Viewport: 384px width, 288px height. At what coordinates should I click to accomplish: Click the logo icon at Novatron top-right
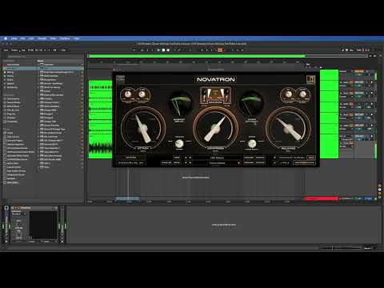click(310, 79)
